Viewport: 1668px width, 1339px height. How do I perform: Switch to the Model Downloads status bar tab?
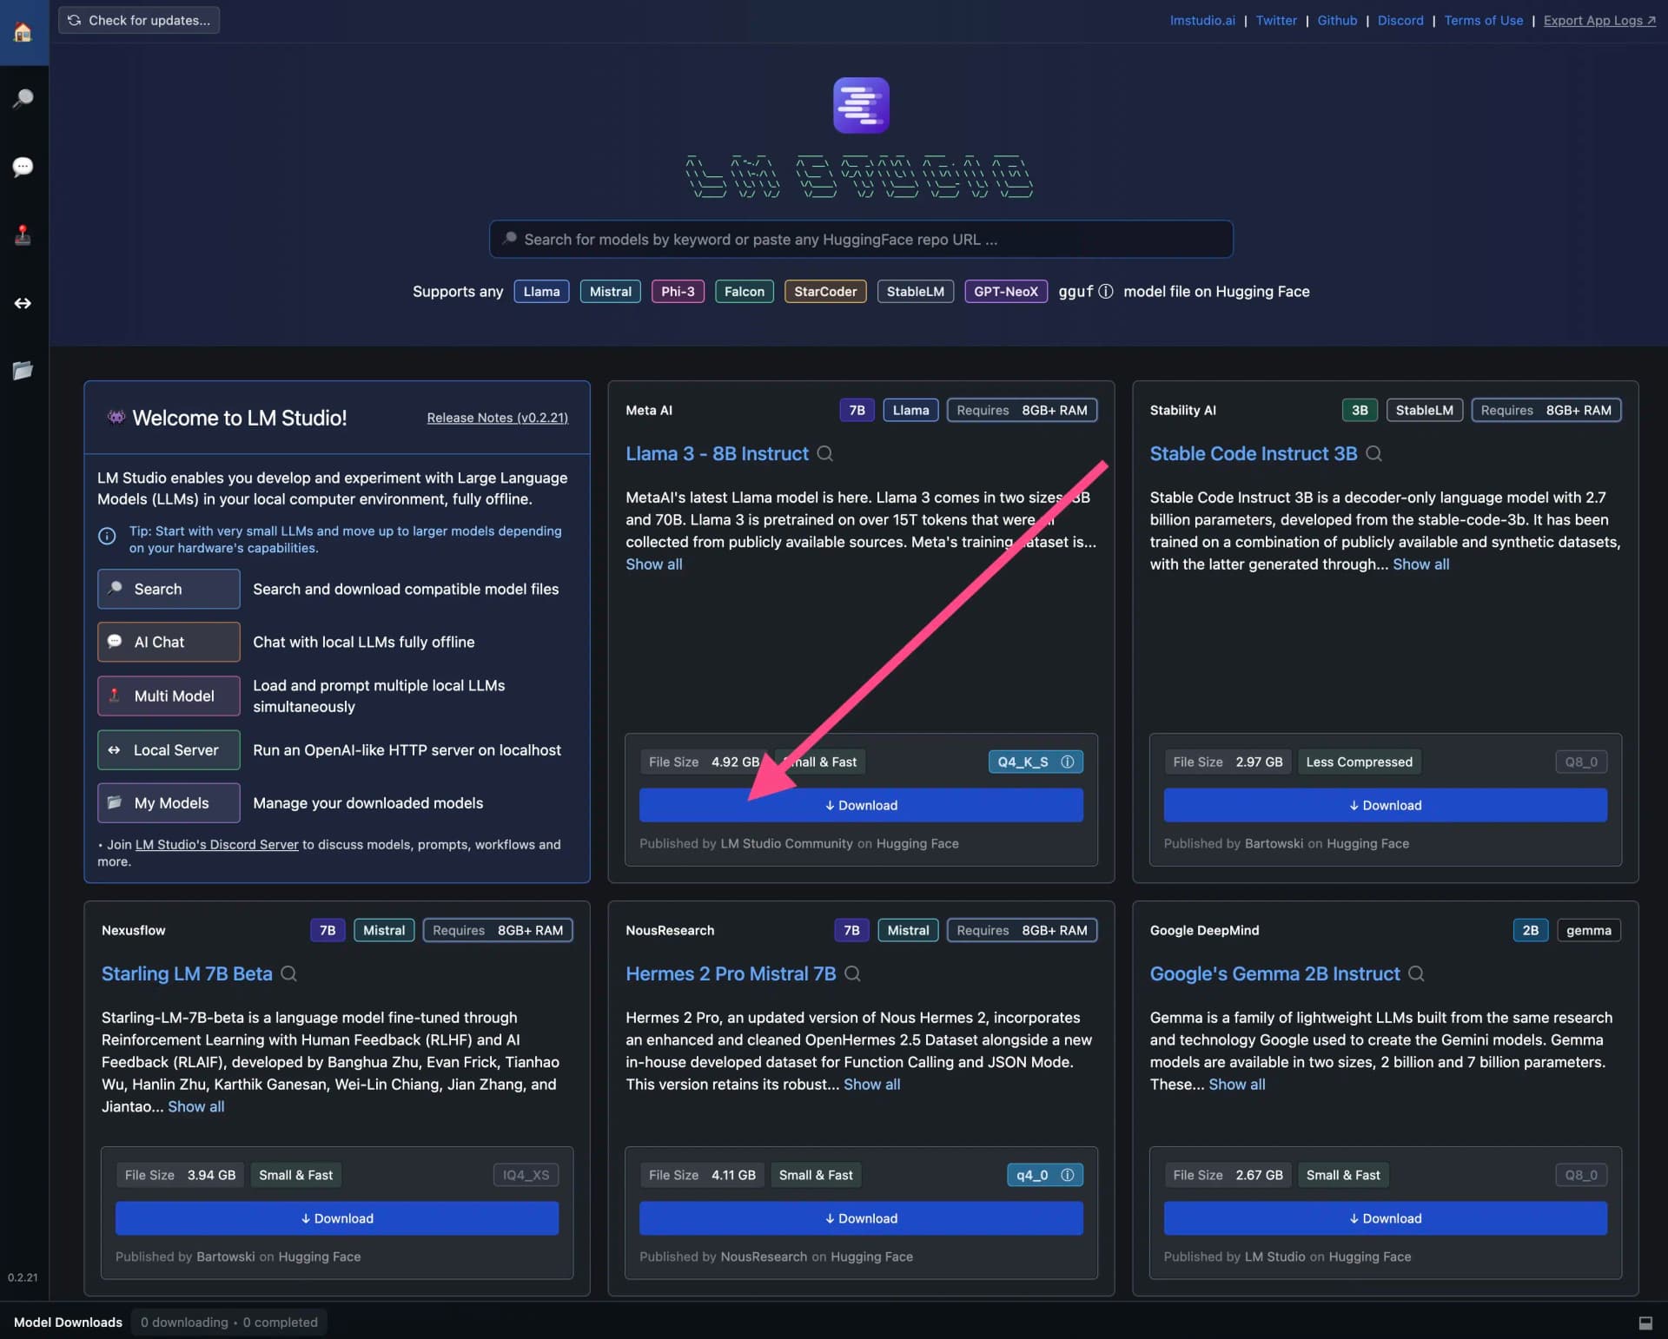(x=67, y=1322)
